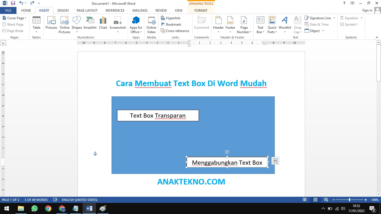The width and height of the screenshot is (381, 214).
Task: Open the REFERENCES tab
Action: pos(115,11)
